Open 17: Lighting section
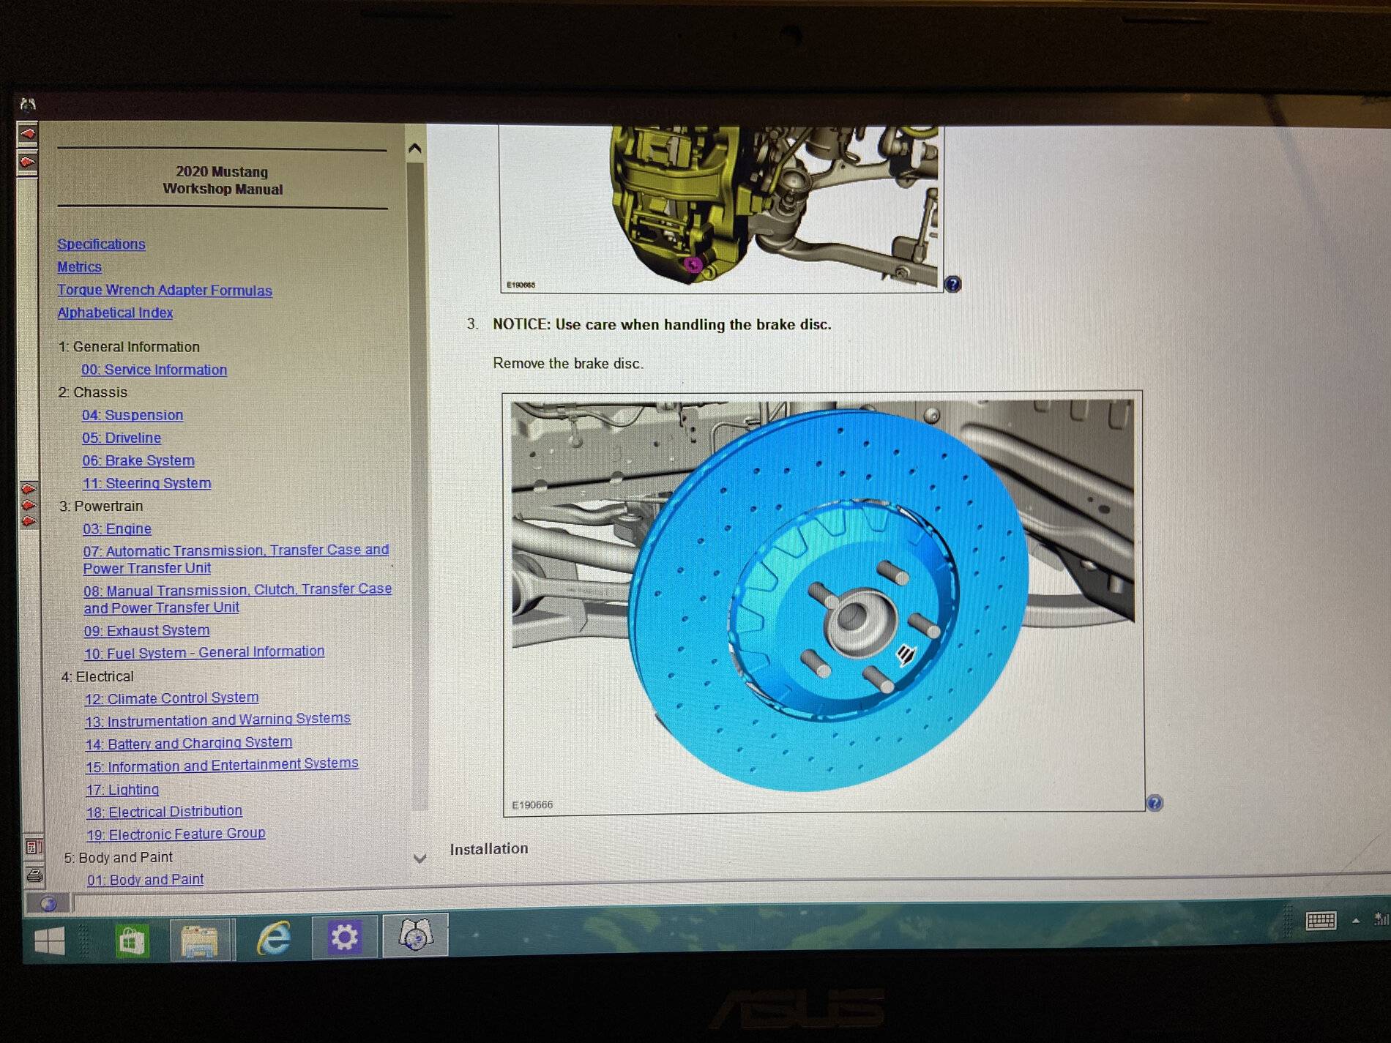 coord(122,790)
